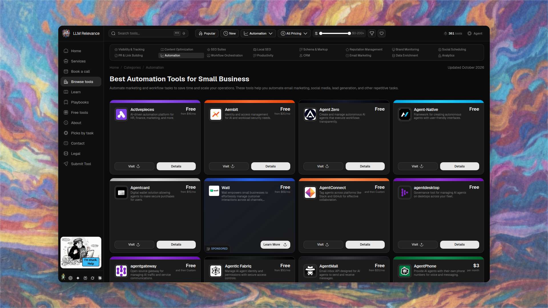This screenshot has width=548, height=308.
Task: Click the Search tools input field
Action: click(148, 33)
